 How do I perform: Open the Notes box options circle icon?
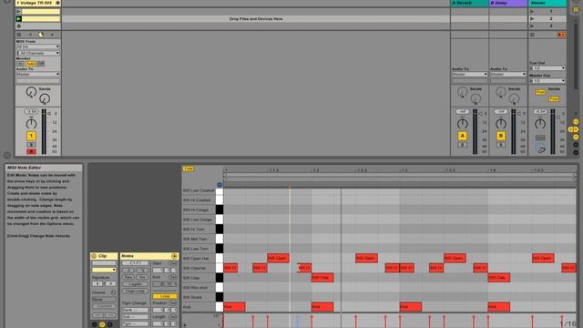[174, 256]
